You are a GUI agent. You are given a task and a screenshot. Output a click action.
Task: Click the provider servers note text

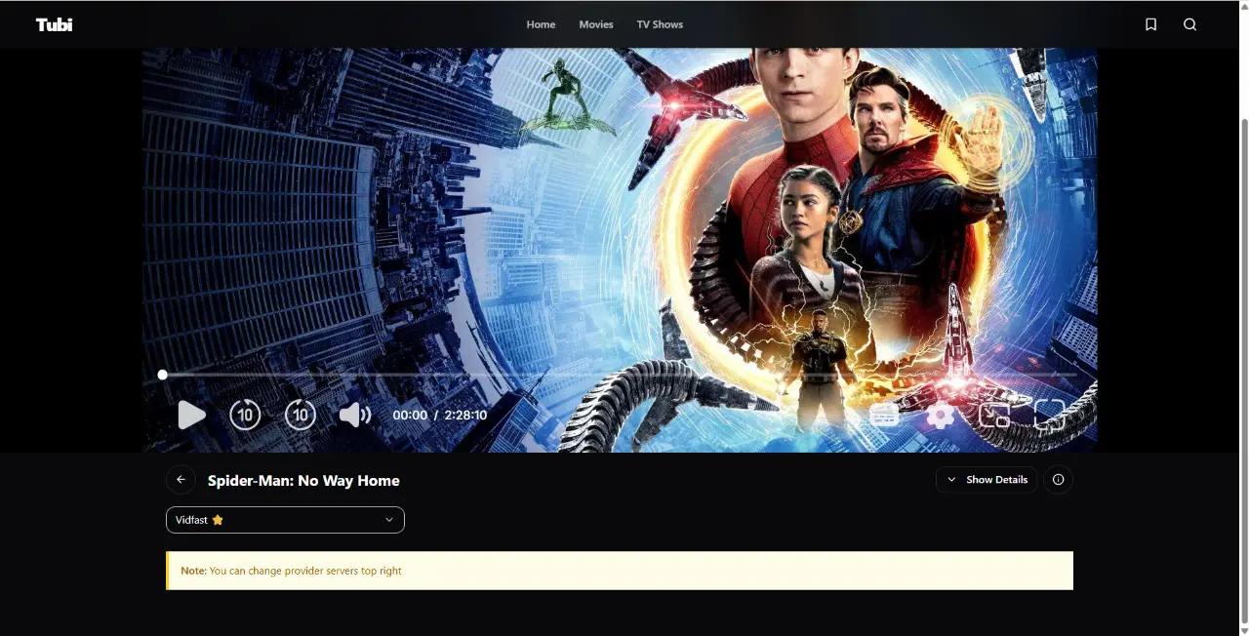291,571
